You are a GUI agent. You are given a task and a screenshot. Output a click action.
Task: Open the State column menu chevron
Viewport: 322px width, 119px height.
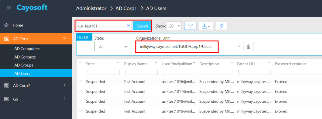click(x=118, y=62)
